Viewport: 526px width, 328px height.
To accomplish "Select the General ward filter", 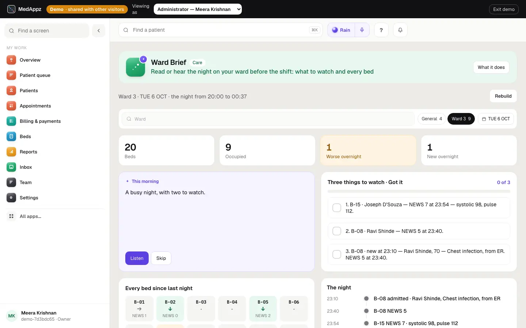I will point(431,119).
